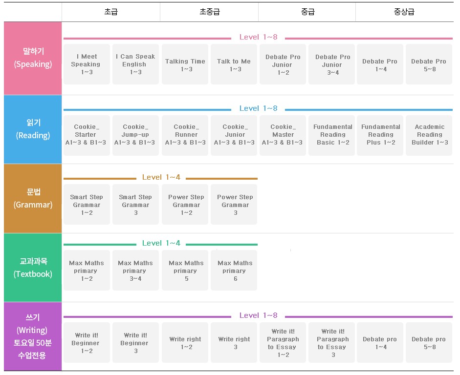Select the 초급 column header

pos(111,12)
